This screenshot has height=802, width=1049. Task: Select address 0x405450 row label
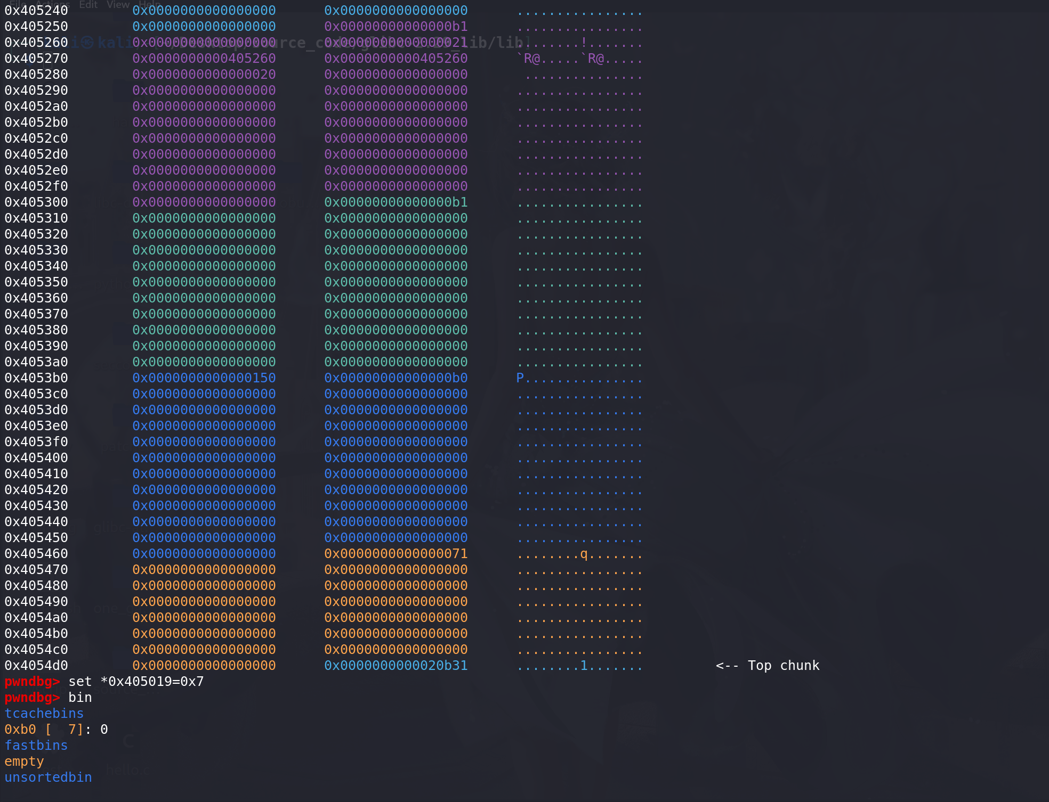[x=36, y=537]
